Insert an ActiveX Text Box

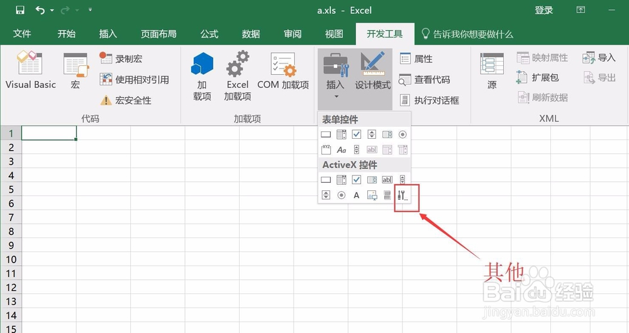(x=387, y=180)
